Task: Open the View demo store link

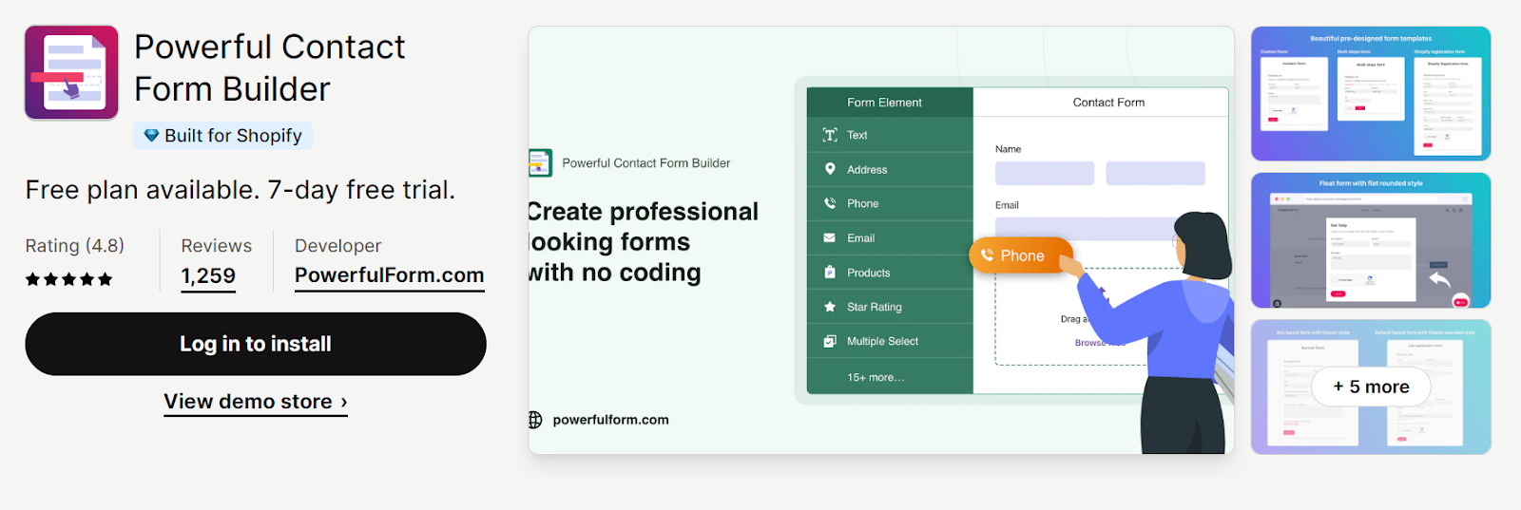Action: point(256,402)
